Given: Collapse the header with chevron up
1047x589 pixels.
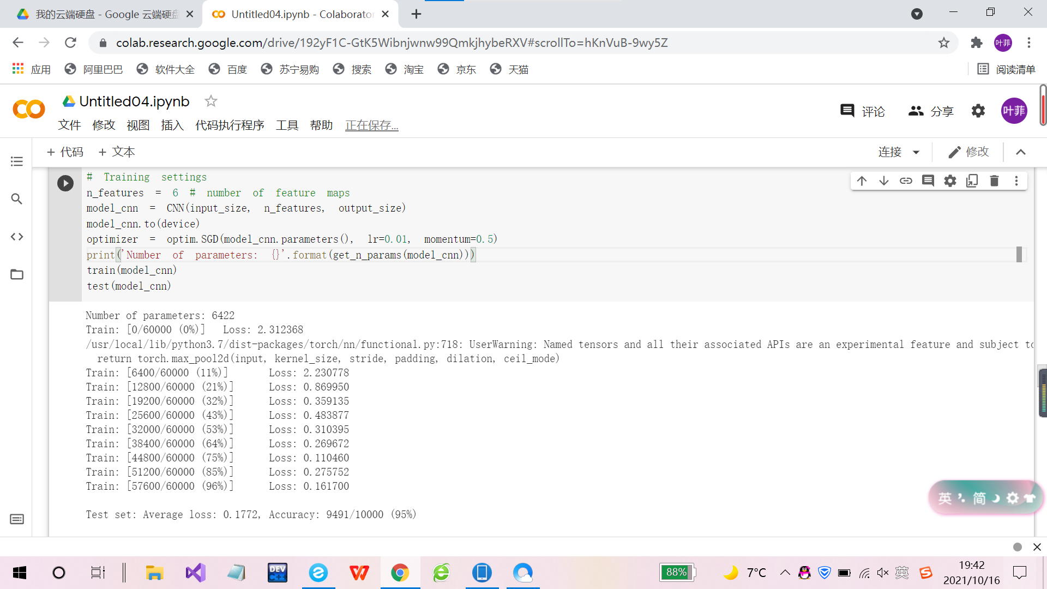Looking at the screenshot, I should (1021, 152).
